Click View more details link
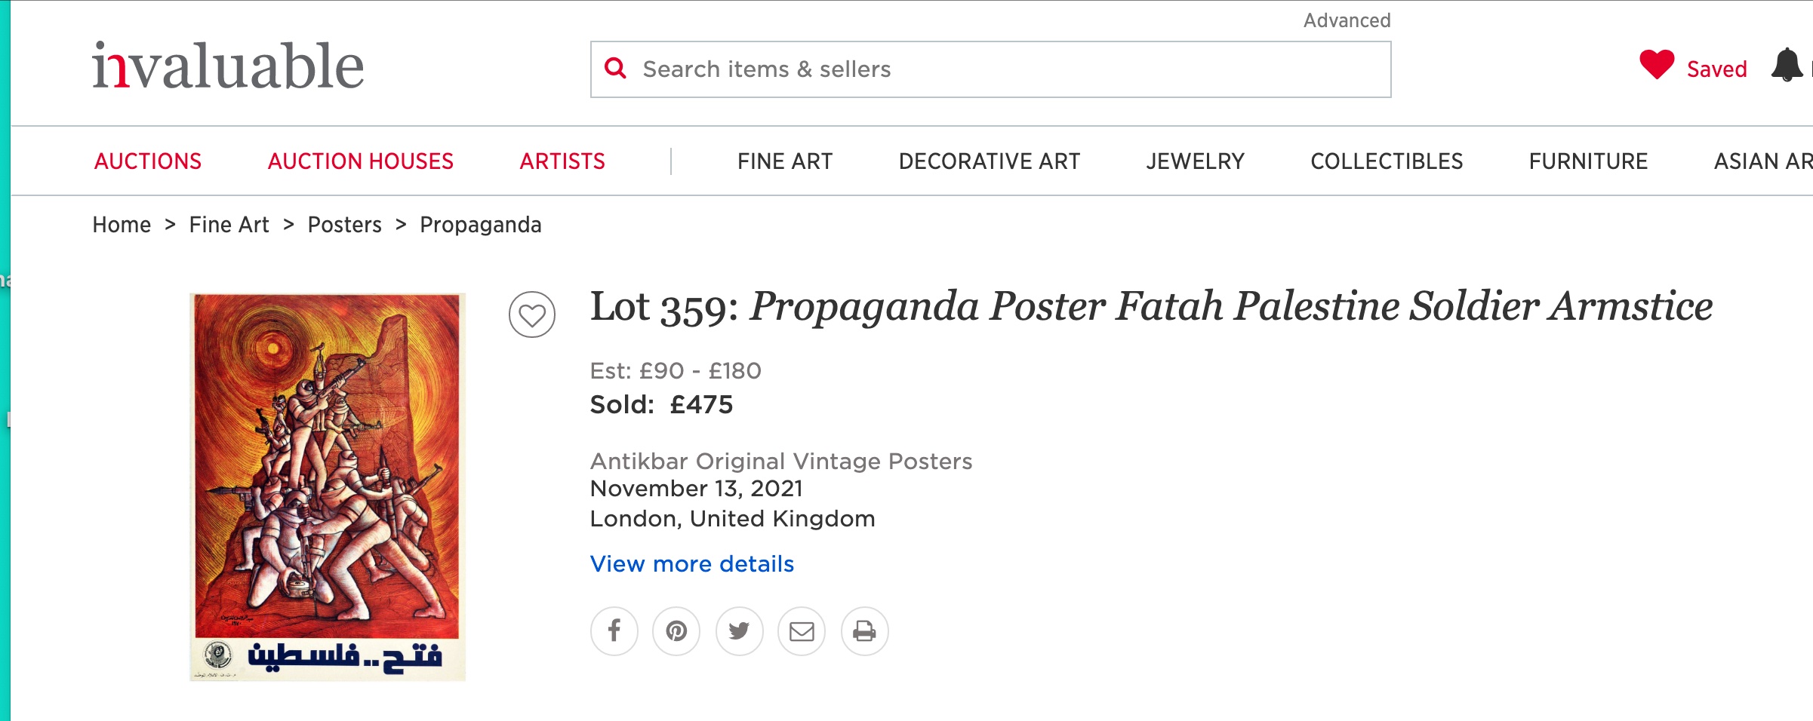This screenshot has width=1813, height=721. [692, 564]
